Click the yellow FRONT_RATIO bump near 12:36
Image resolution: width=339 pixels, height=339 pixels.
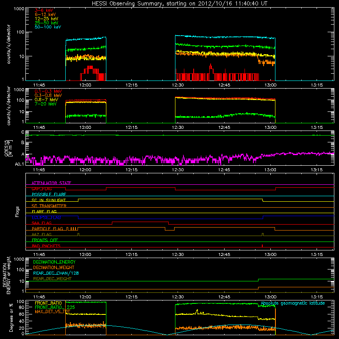point(197,311)
